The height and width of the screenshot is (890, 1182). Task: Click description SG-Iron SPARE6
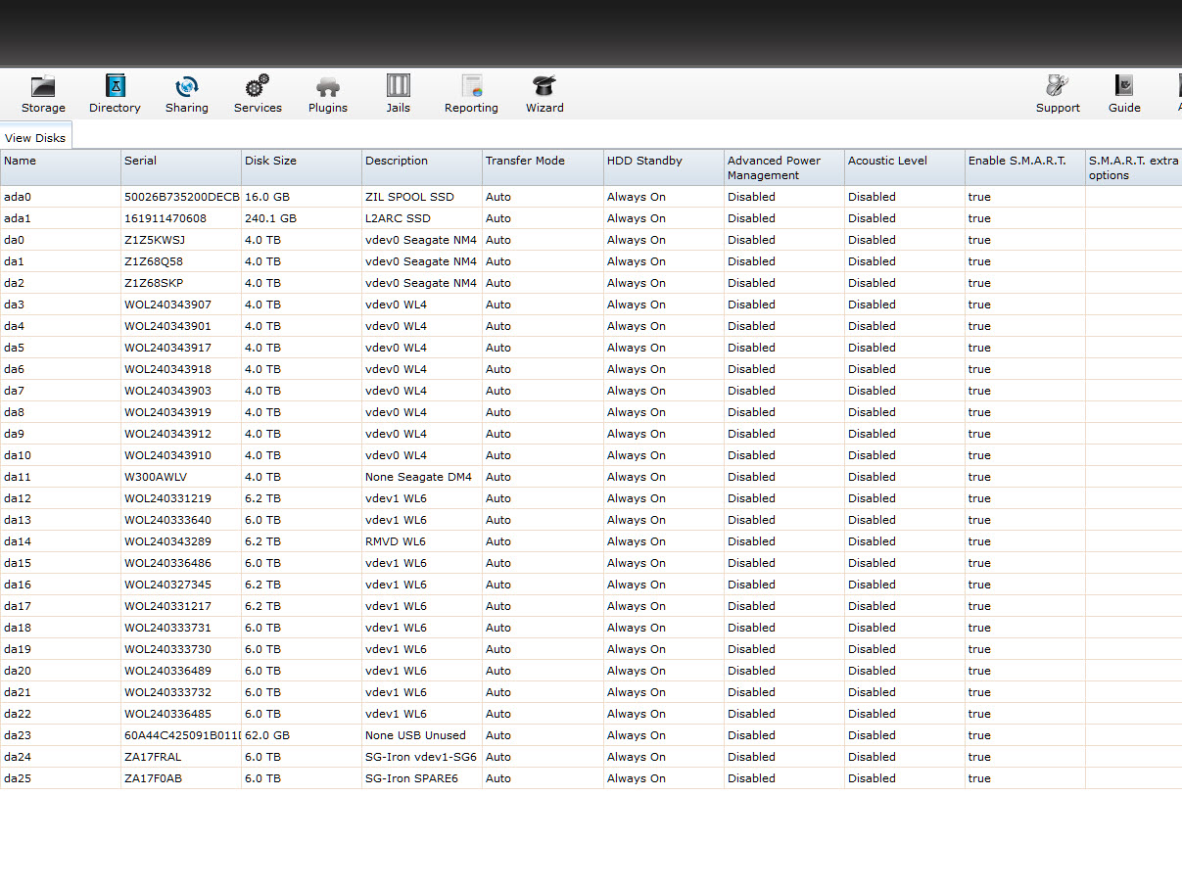pyautogui.click(x=411, y=778)
